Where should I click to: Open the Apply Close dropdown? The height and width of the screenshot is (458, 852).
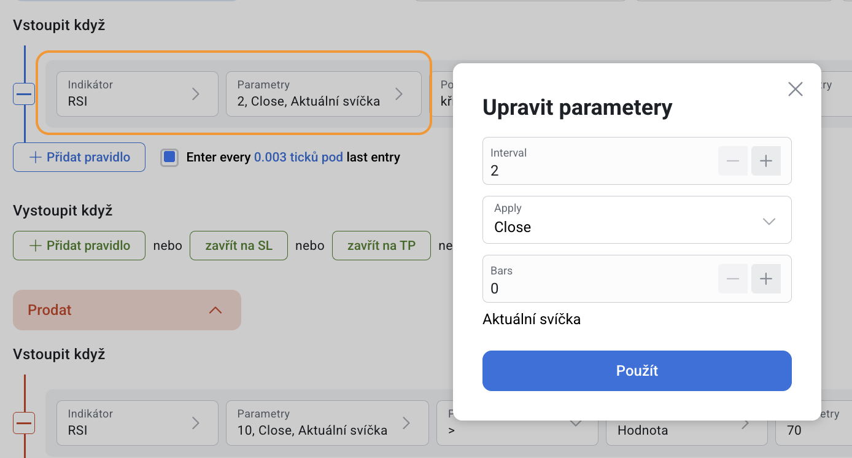[x=637, y=220]
